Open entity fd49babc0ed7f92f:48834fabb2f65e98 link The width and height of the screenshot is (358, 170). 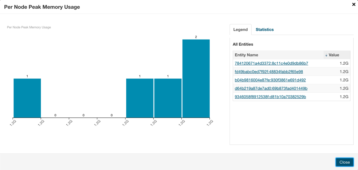pos(269,72)
